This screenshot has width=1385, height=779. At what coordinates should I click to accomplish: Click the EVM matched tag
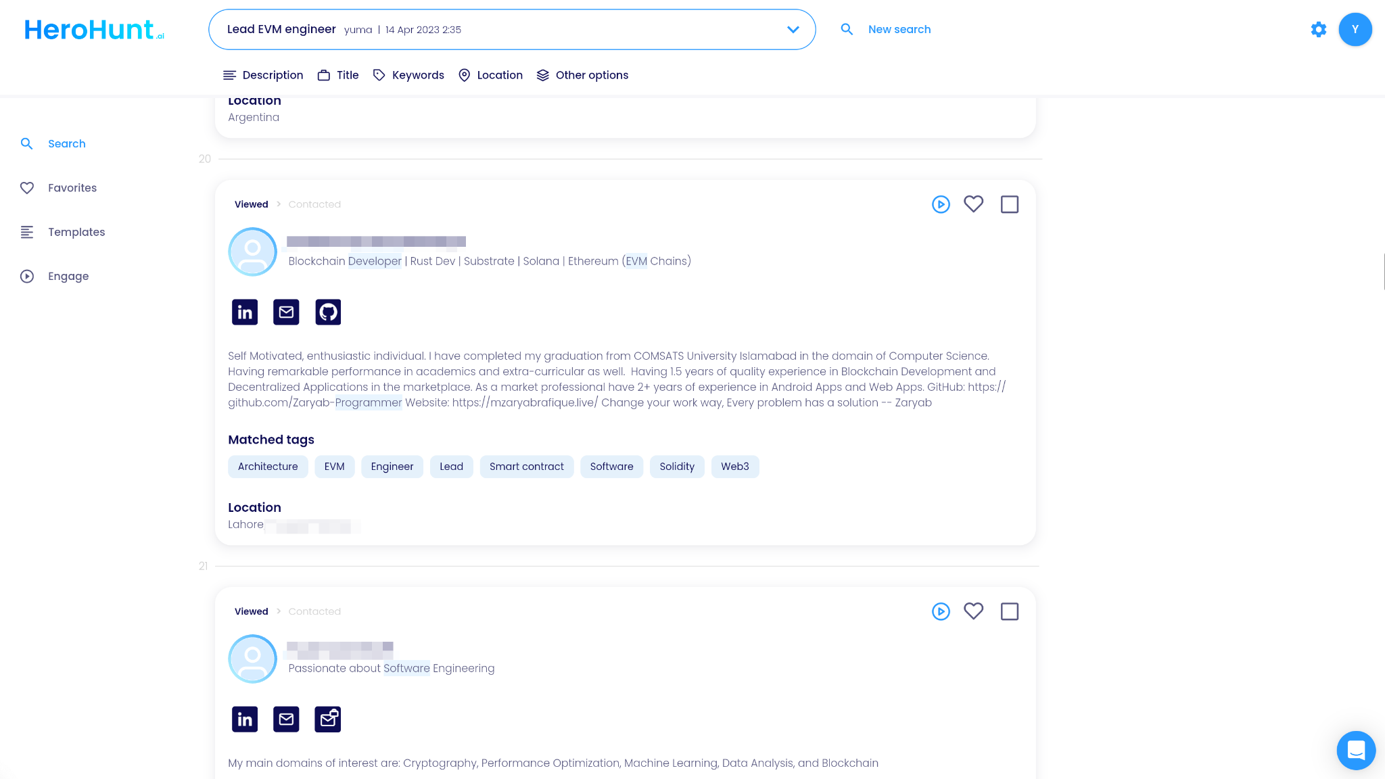click(x=334, y=467)
